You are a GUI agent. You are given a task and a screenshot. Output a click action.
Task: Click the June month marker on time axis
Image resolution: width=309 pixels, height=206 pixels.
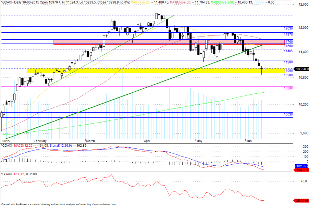[x=249, y=141]
